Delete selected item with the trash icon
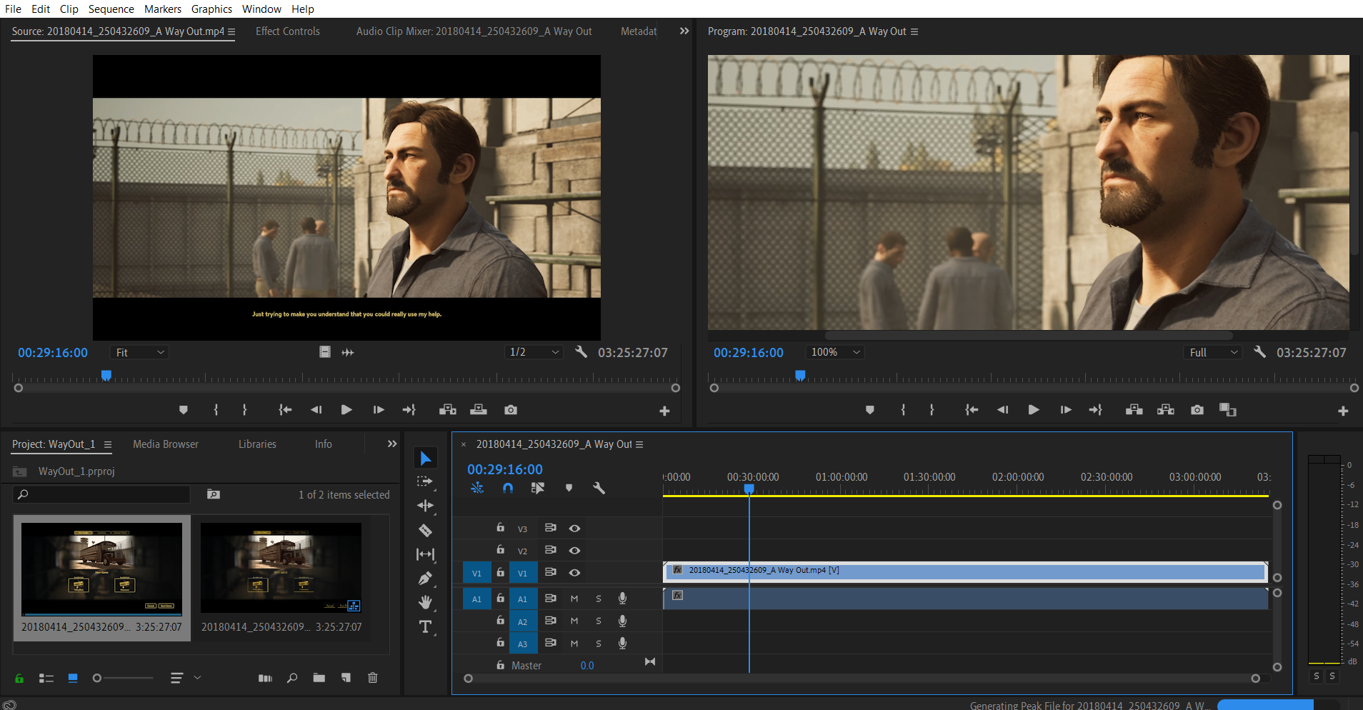 pos(373,678)
